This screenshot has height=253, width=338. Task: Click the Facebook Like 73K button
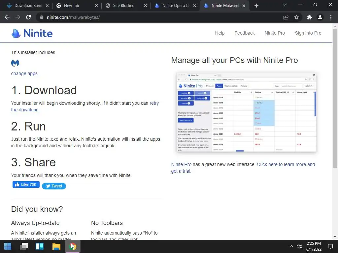coord(26,184)
